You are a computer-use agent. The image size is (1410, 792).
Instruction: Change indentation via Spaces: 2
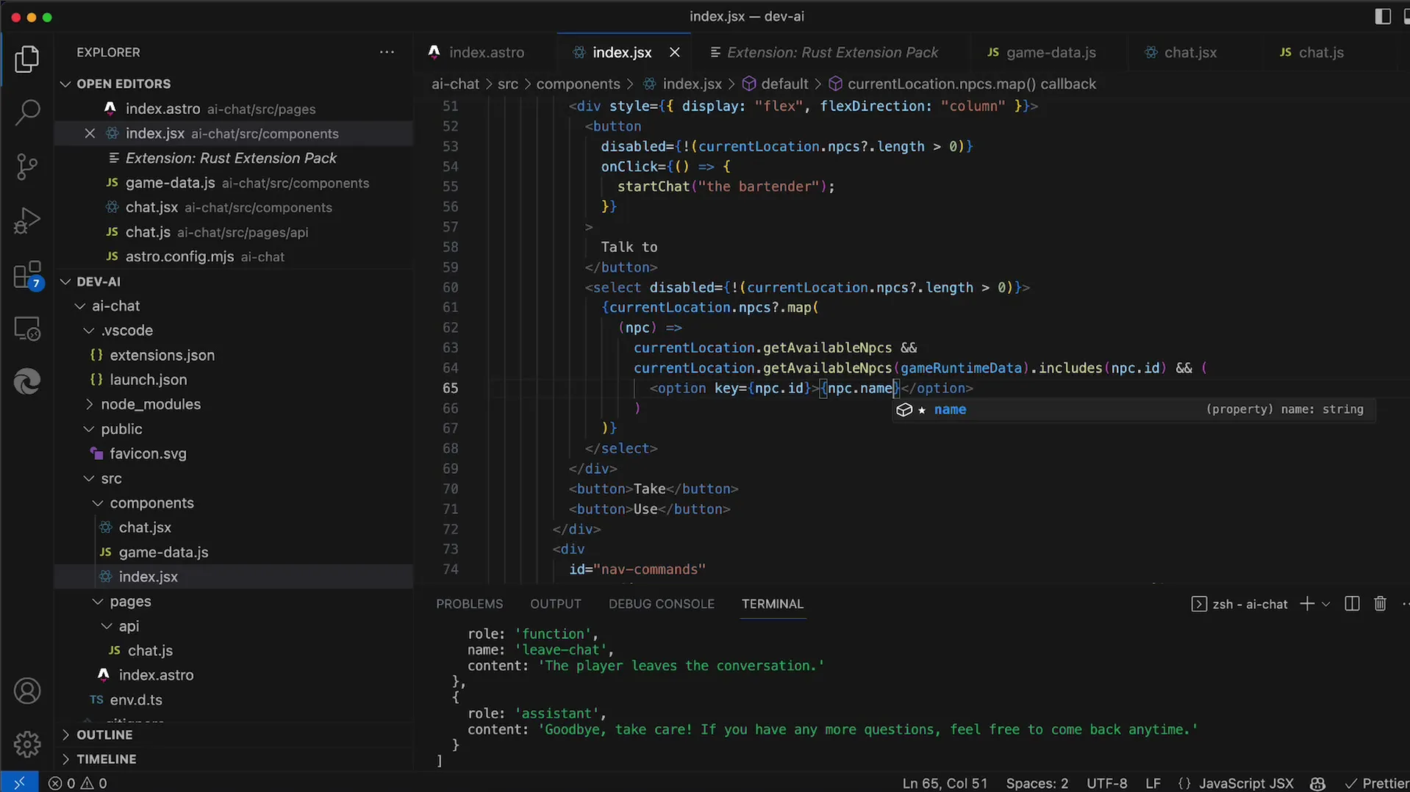(x=1037, y=783)
